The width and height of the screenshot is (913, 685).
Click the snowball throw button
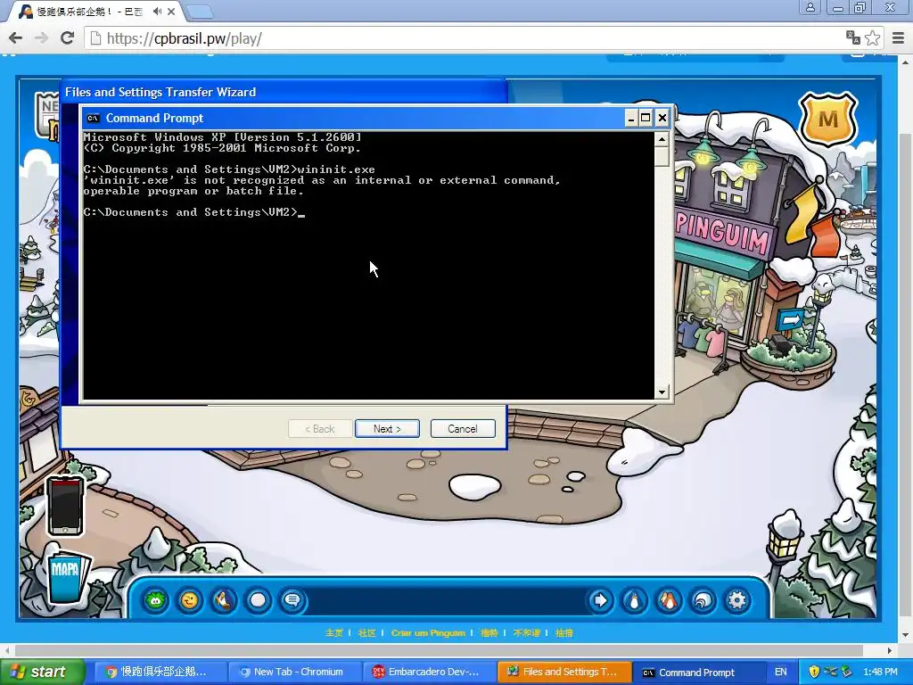(258, 600)
